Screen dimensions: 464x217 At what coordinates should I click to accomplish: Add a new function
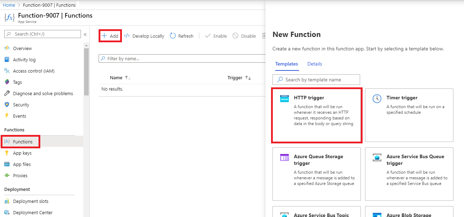click(x=110, y=36)
